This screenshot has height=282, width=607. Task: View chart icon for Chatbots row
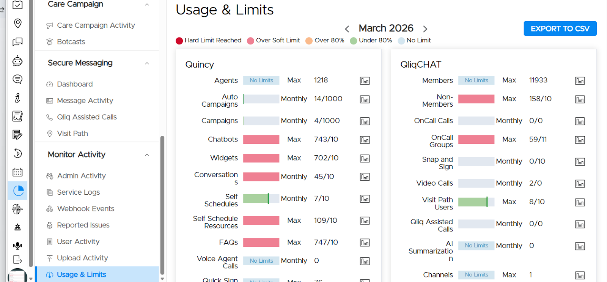[x=365, y=140]
